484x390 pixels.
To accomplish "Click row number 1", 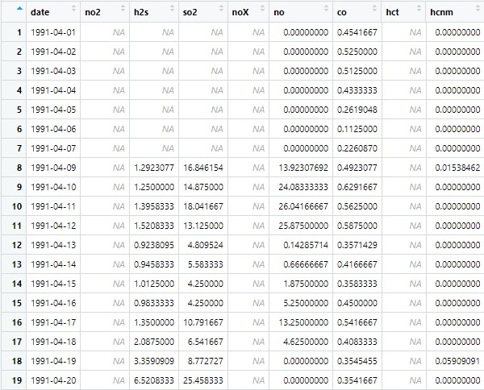I will [16, 31].
